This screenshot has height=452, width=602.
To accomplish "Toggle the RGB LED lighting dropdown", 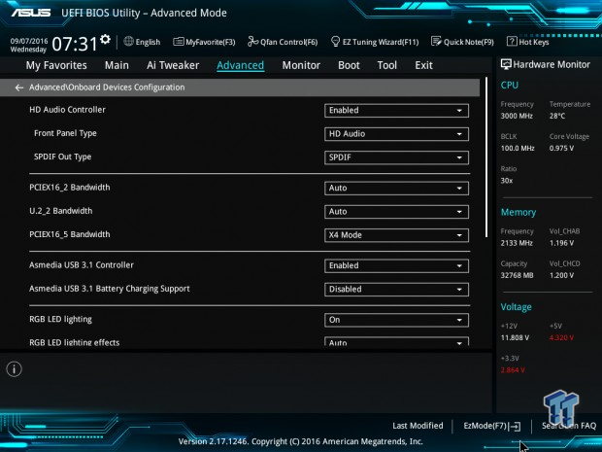I will [x=396, y=320].
